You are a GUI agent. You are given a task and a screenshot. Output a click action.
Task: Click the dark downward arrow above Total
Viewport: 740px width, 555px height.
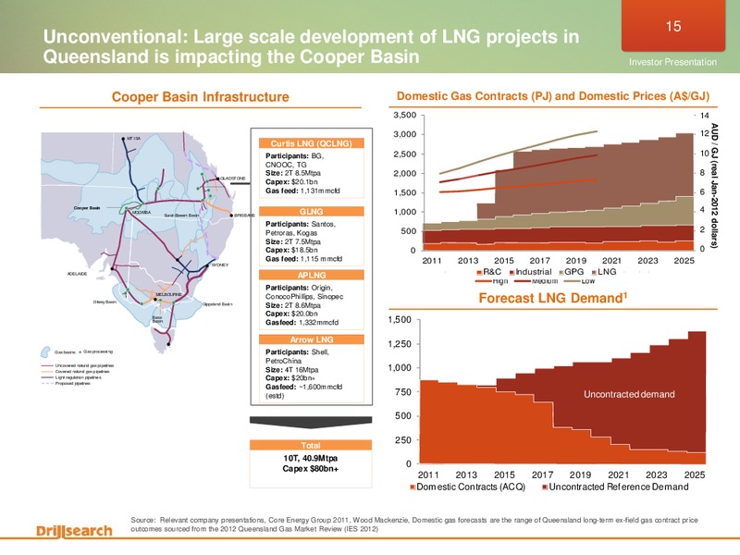coord(311,422)
